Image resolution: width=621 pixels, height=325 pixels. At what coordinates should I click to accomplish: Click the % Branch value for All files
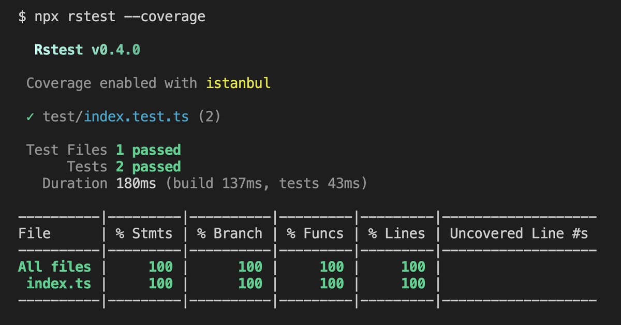point(250,267)
